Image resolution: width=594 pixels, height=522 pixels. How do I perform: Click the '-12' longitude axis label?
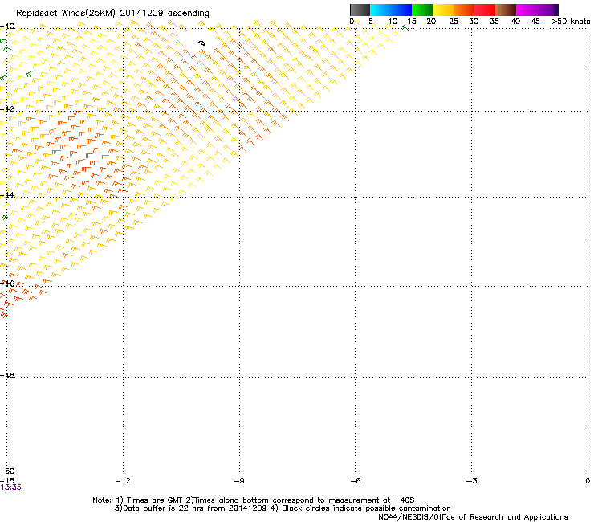tap(123, 481)
